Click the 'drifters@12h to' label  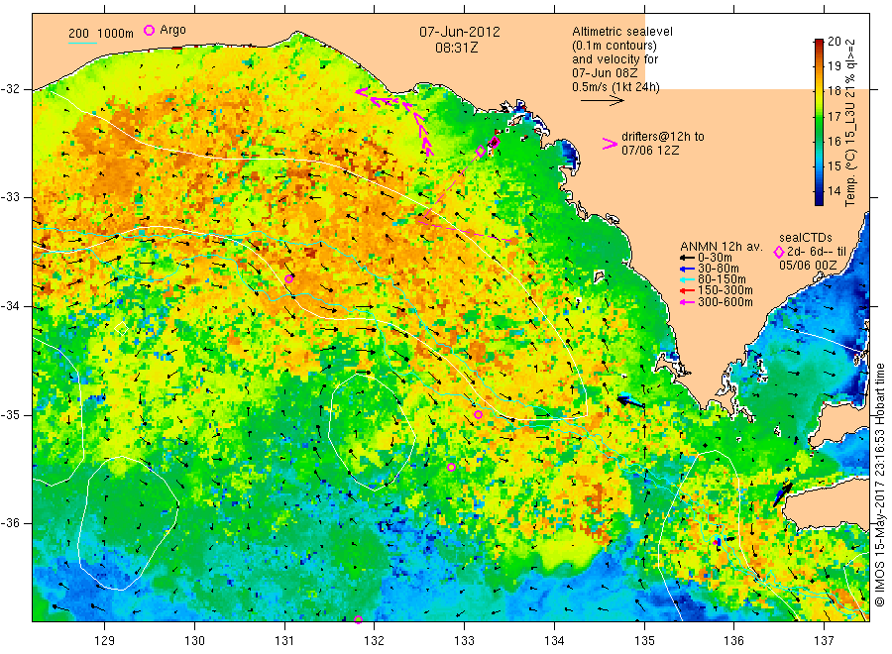[x=663, y=137]
